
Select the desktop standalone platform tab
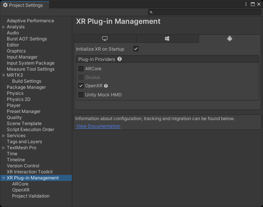105,39
